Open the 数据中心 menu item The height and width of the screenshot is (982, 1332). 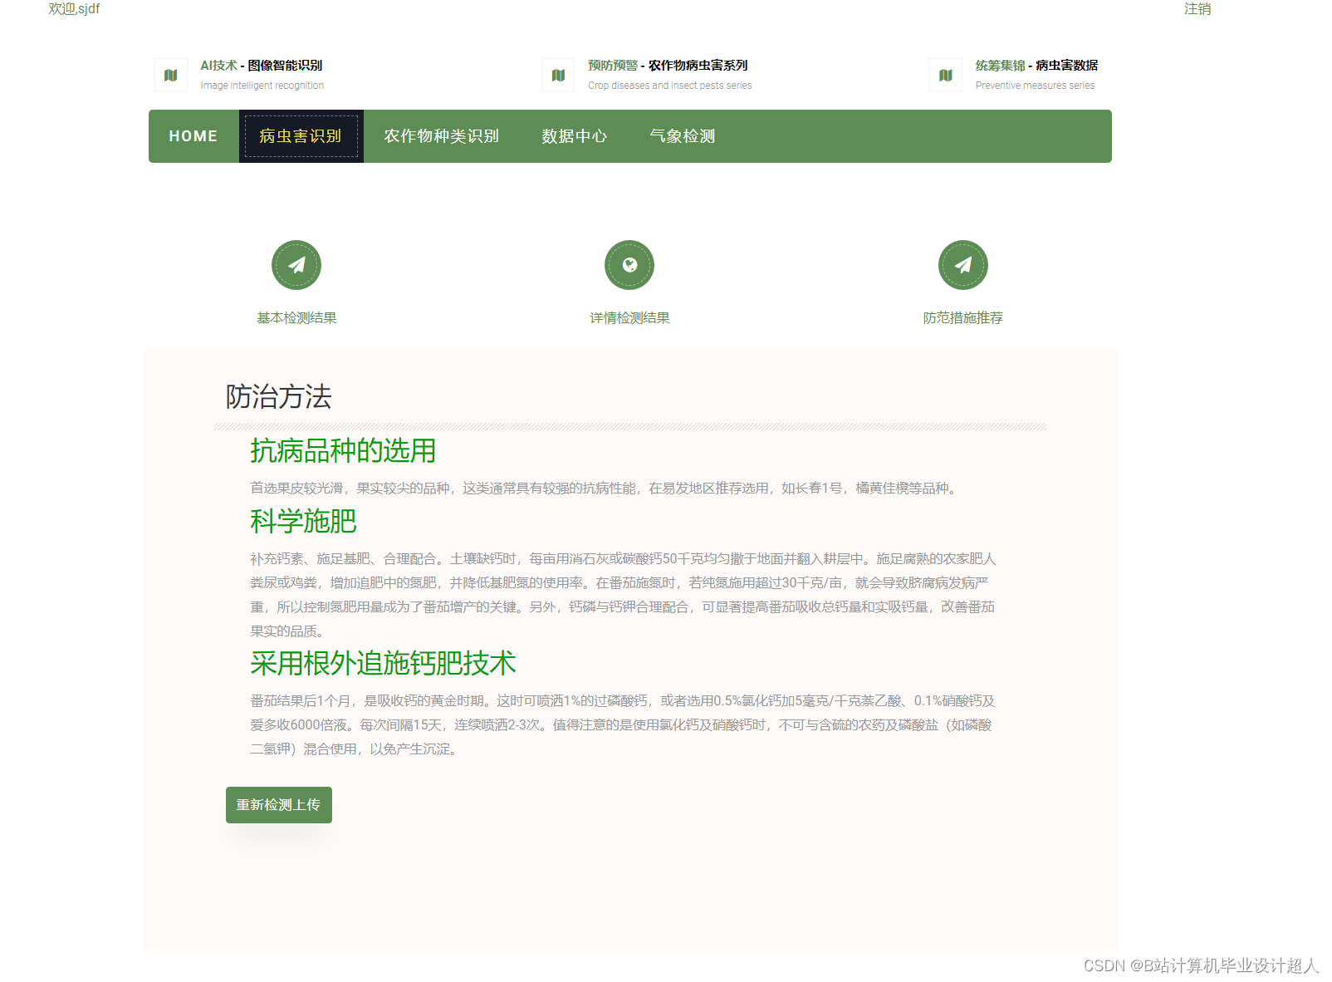574,135
